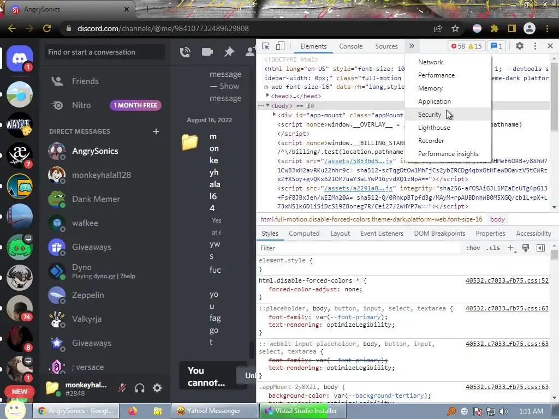Choose Application in the overflow menu
Viewport: 559px width, 419px height.
click(x=448, y=101)
